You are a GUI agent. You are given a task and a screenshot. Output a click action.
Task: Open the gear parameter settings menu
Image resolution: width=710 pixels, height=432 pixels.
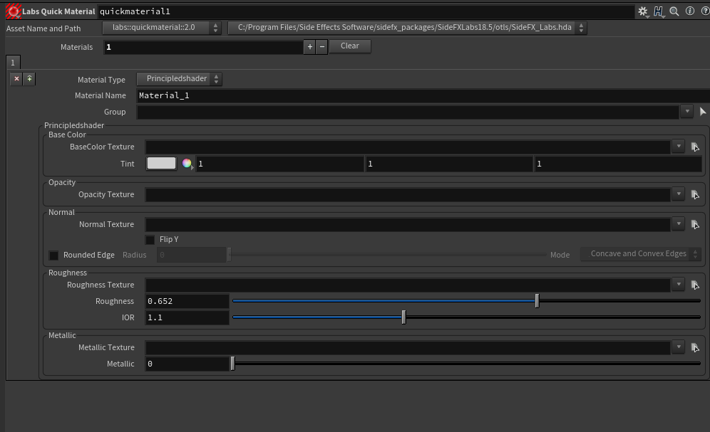tap(643, 11)
